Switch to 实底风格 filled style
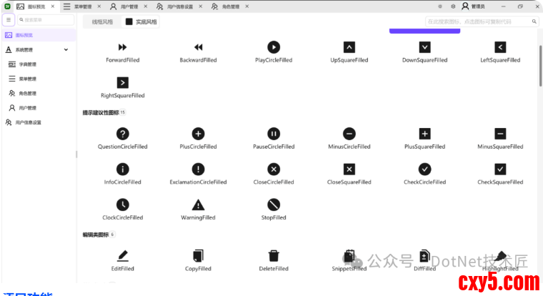 point(141,22)
